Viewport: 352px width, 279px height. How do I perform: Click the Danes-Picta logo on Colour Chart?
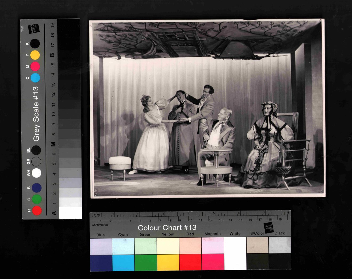pos(269,228)
